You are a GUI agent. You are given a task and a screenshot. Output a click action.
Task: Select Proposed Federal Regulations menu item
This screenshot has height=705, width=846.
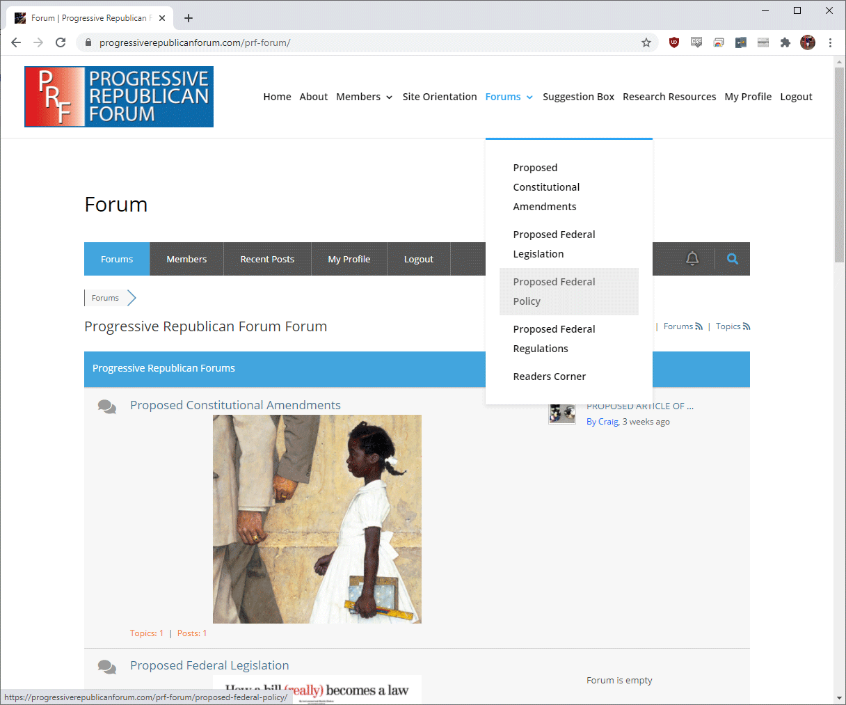point(554,338)
